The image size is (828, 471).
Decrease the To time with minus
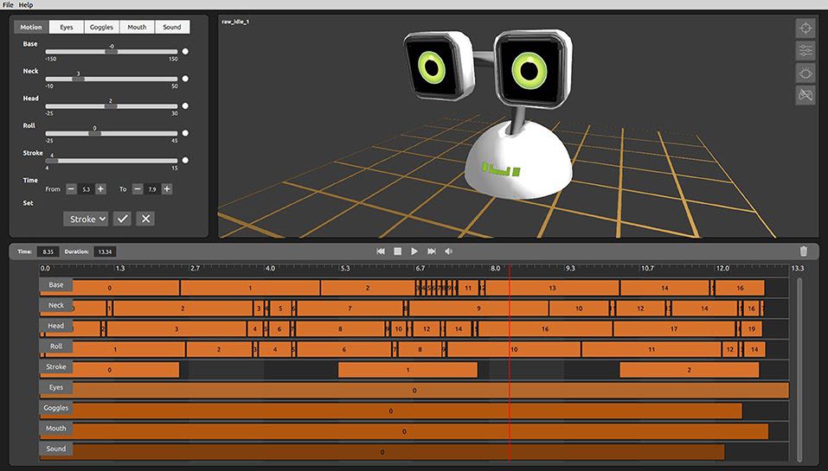[x=137, y=188]
